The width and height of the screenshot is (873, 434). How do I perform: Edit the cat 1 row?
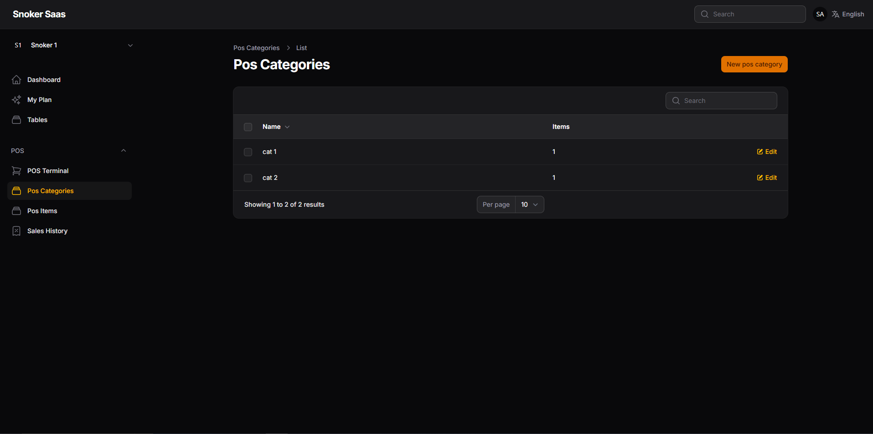(767, 152)
